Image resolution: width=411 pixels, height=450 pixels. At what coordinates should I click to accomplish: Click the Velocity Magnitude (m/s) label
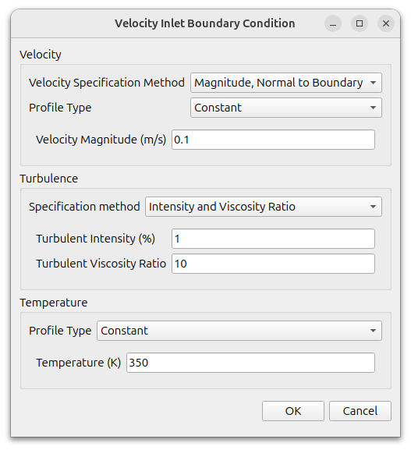click(x=101, y=140)
